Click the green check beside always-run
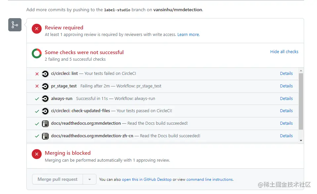The image size is (317, 194). [x=37, y=99]
